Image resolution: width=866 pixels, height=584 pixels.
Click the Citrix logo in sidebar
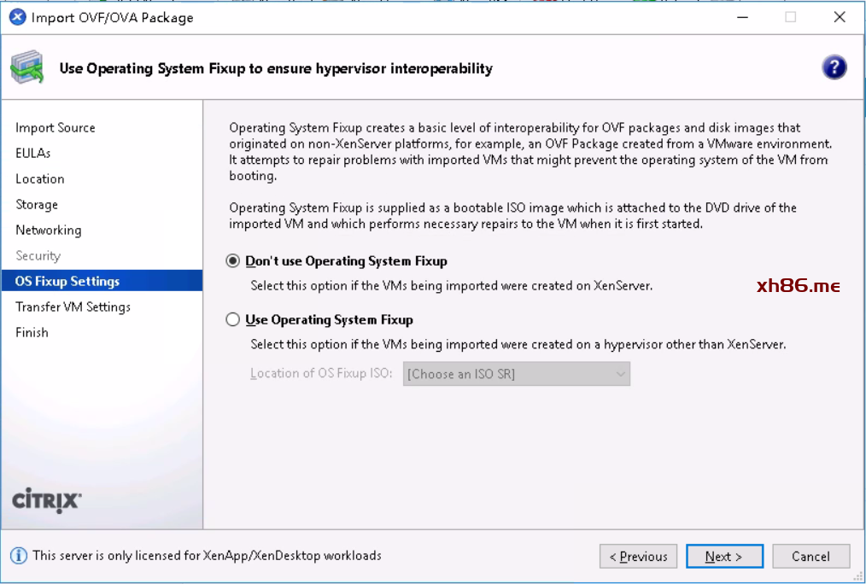point(47,500)
